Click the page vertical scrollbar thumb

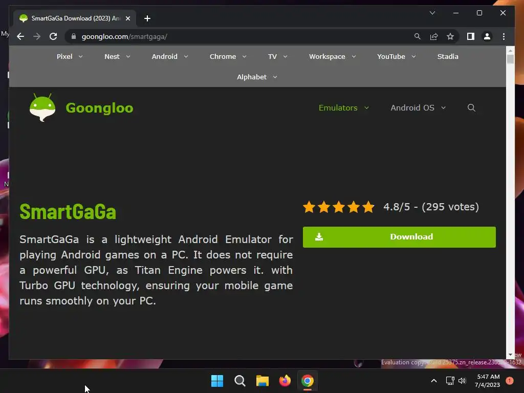coord(510,59)
